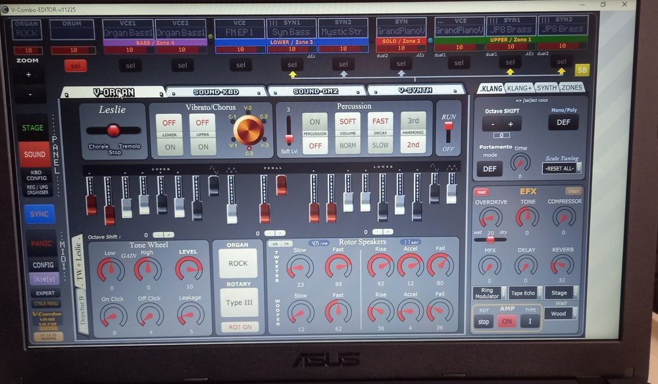Toggle the AMP ON button
The height and width of the screenshot is (384, 658).
click(507, 322)
